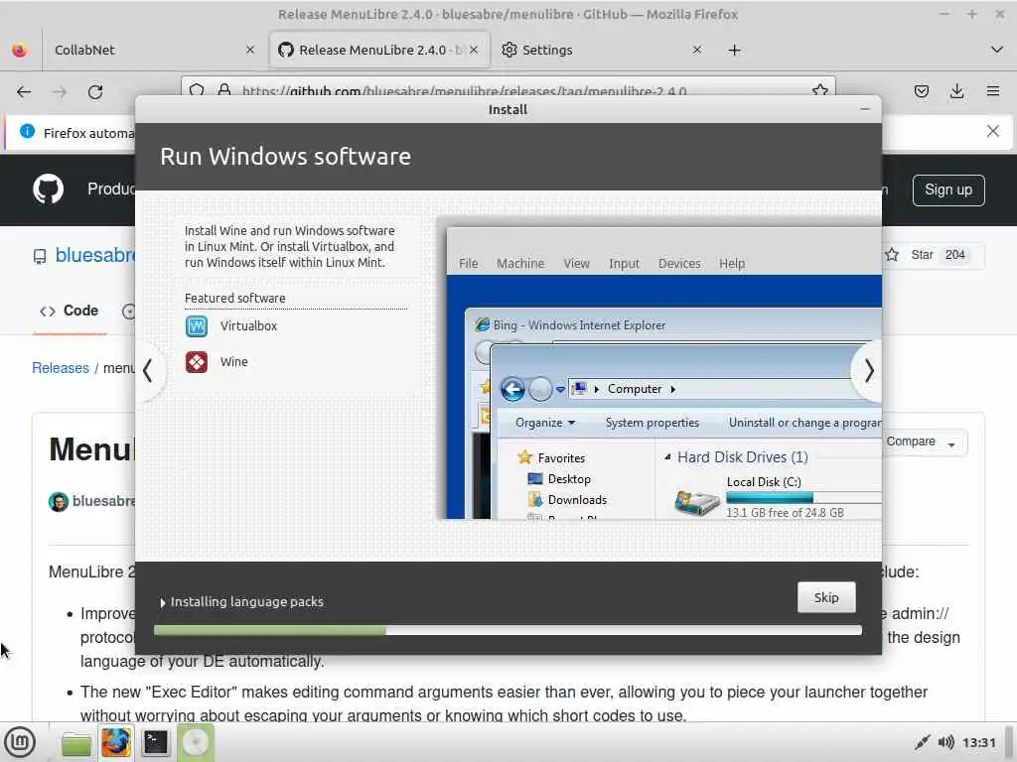This screenshot has height=762, width=1017.
Task: Open the volume tray icon
Action: (x=945, y=742)
